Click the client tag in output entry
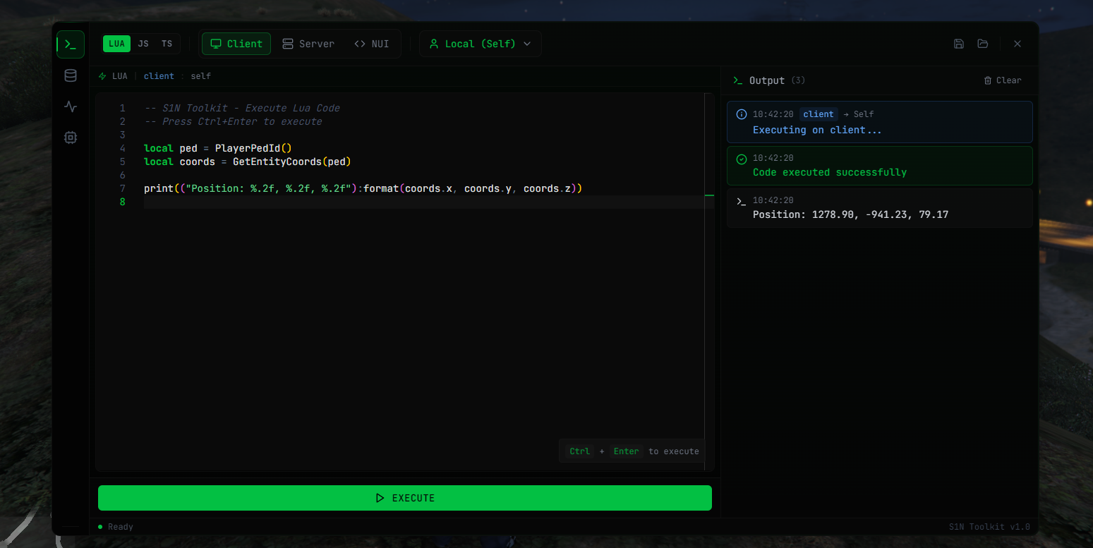This screenshot has width=1093, height=548. 819,114
